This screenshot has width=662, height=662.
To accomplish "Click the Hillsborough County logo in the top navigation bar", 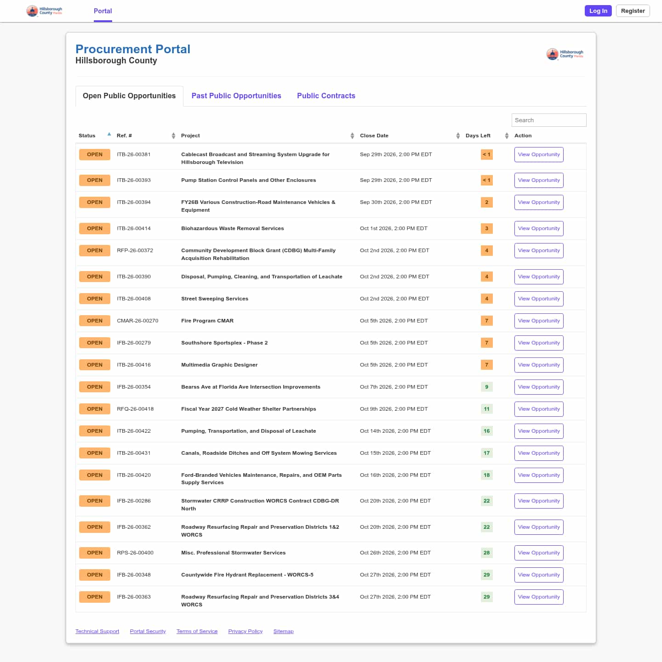I will pyautogui.click(x=44, y=11).
